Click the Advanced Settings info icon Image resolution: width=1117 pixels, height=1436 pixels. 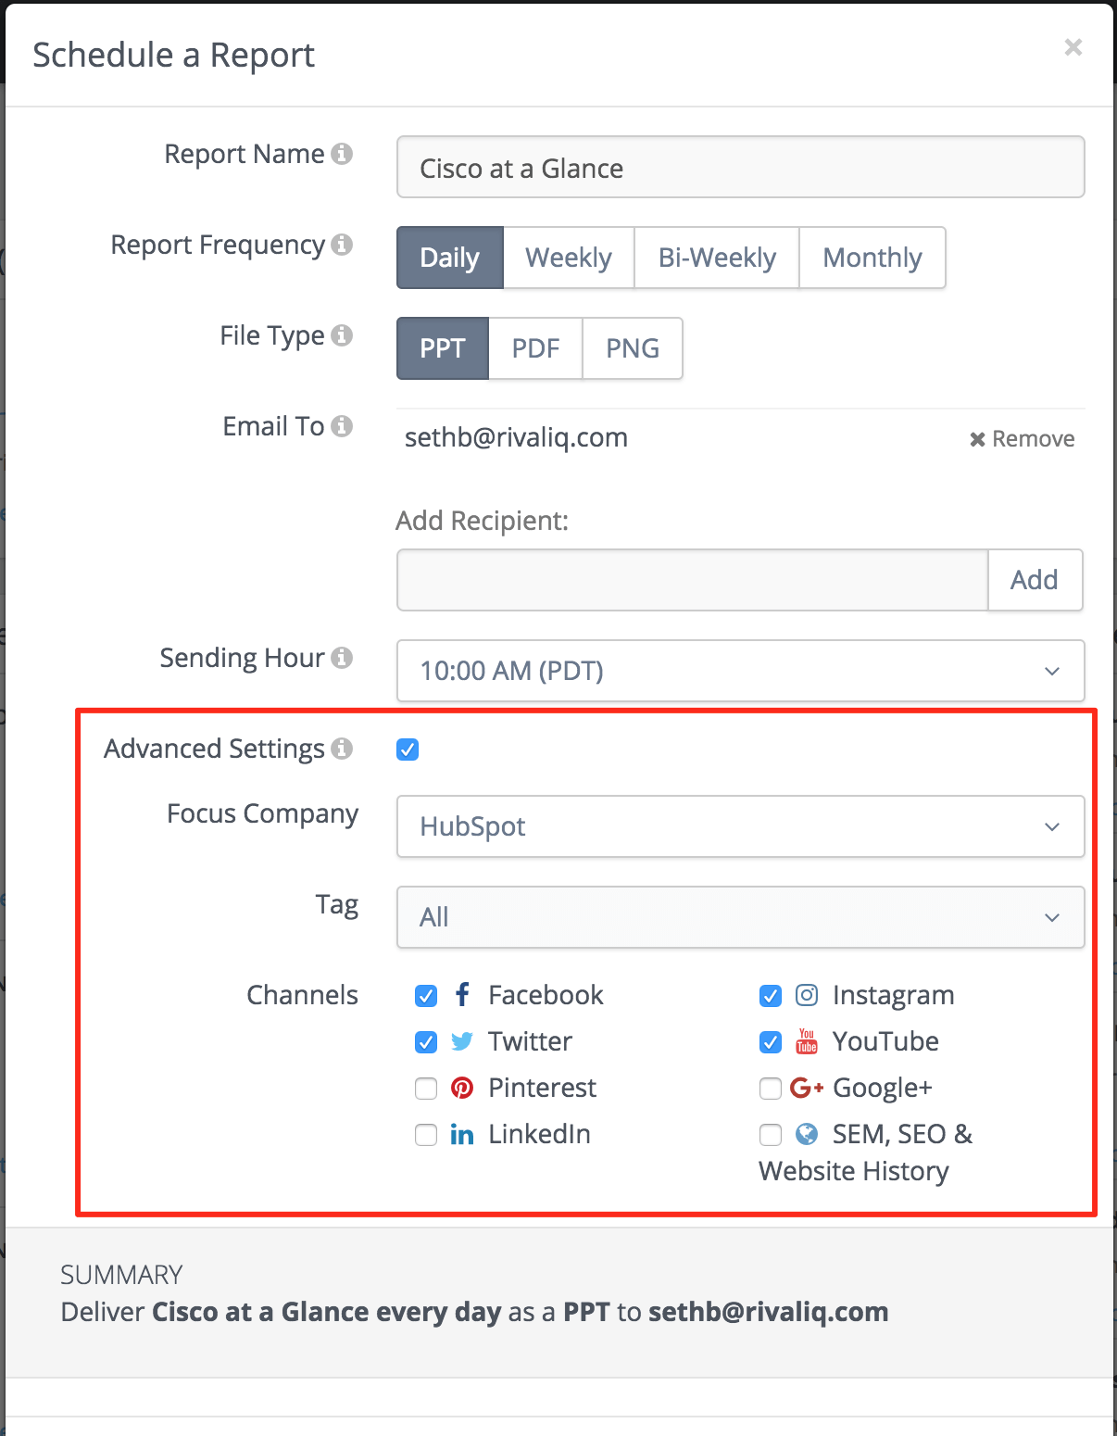point(342,749)
